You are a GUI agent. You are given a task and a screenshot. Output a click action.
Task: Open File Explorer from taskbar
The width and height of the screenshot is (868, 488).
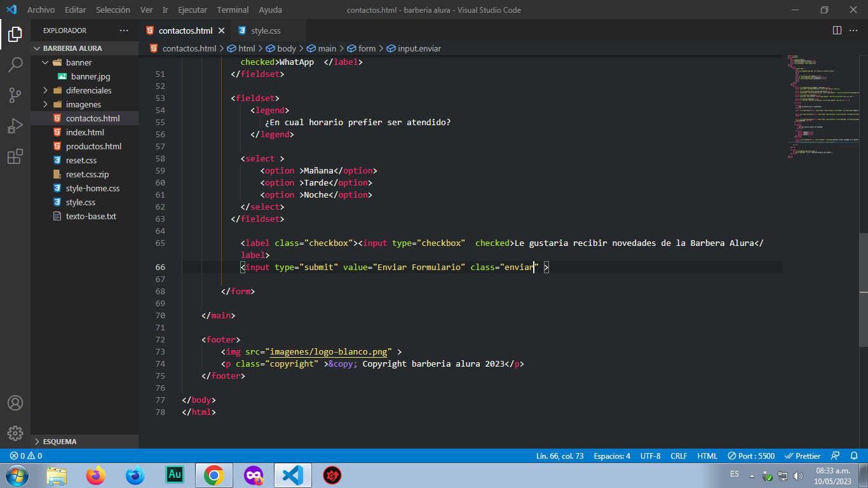(57, 475)
